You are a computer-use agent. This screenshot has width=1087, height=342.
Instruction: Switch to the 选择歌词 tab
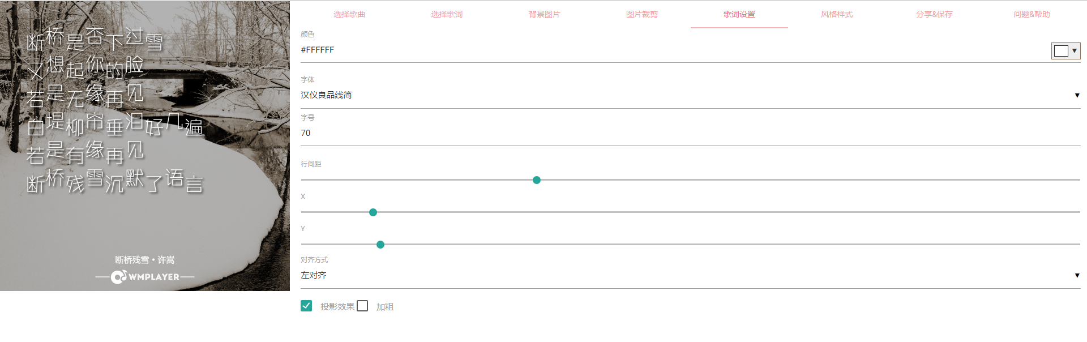[446, 14]
